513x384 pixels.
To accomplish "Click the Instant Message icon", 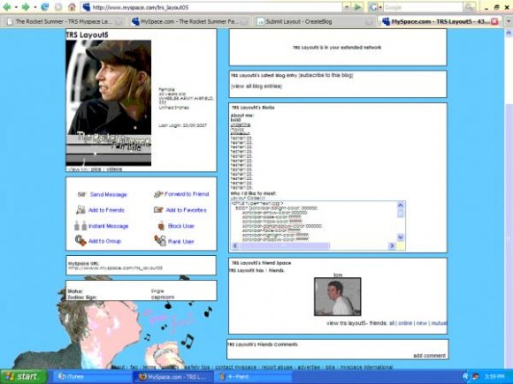I will [x=80, y=226].
